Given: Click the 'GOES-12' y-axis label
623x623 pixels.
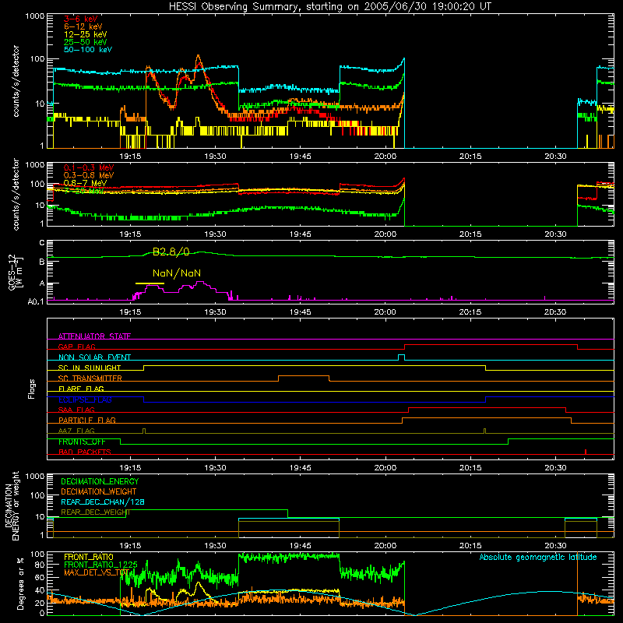Looking at the screenshot, I should point(12,273).
